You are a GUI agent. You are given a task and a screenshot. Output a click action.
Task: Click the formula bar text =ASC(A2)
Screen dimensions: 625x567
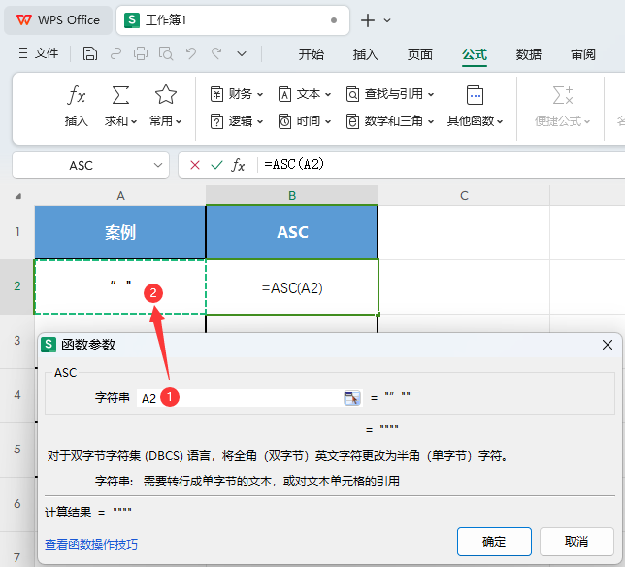pos(294,164)
